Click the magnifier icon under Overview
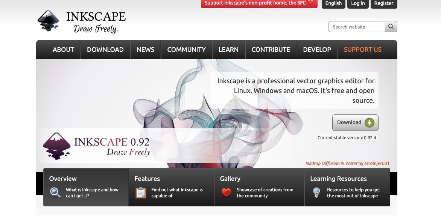Screen dimensions: 441x215 click(x=55, y=192)
